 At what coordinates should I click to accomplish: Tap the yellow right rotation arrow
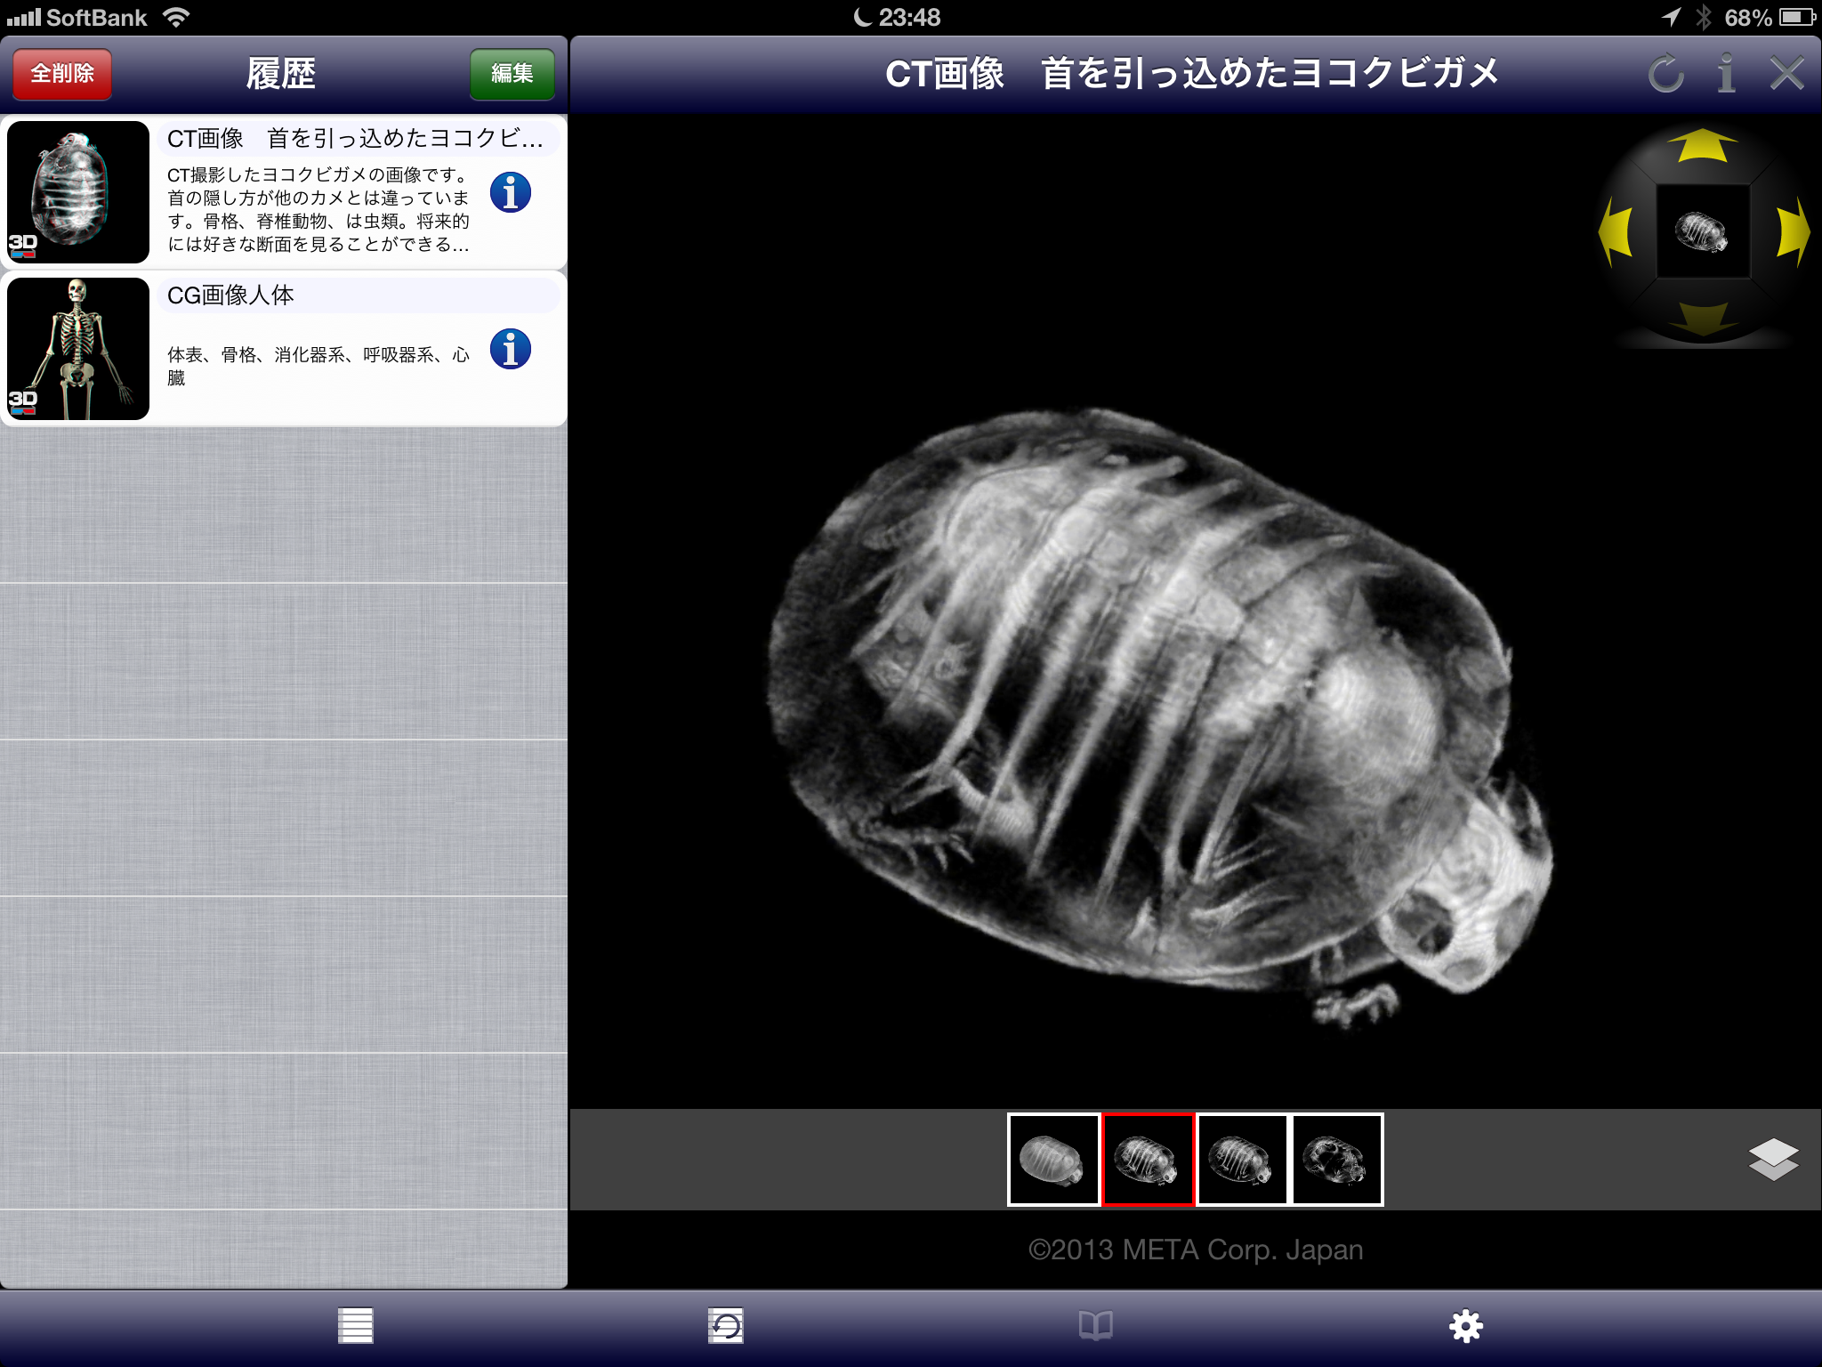1792,231
